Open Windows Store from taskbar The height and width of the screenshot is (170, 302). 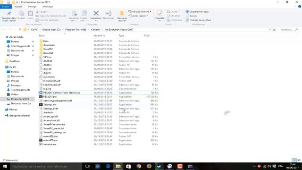(128, 166)
